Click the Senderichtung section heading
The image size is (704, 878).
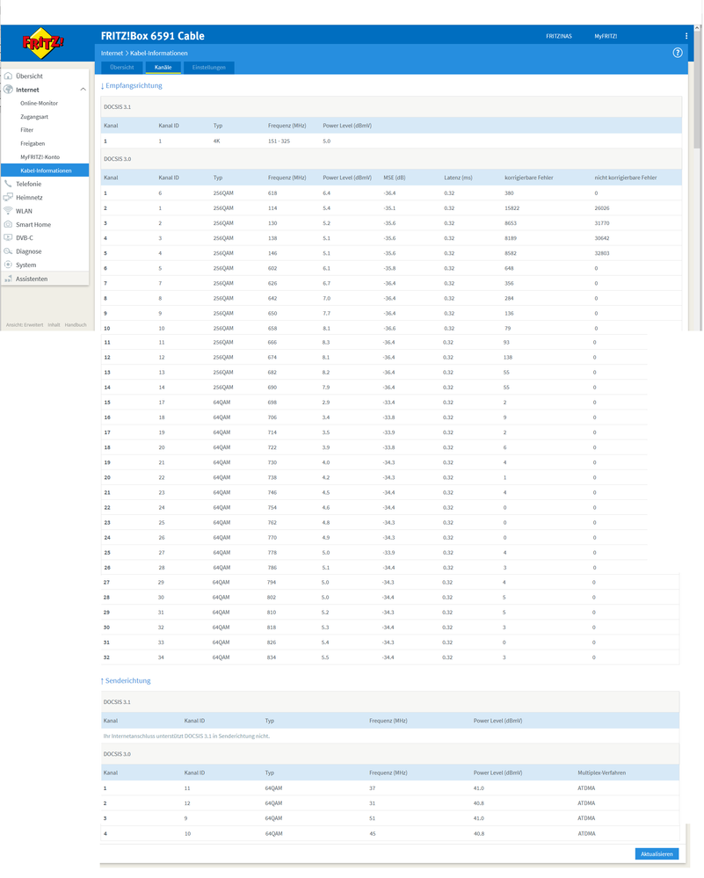(x=126, y=681)
